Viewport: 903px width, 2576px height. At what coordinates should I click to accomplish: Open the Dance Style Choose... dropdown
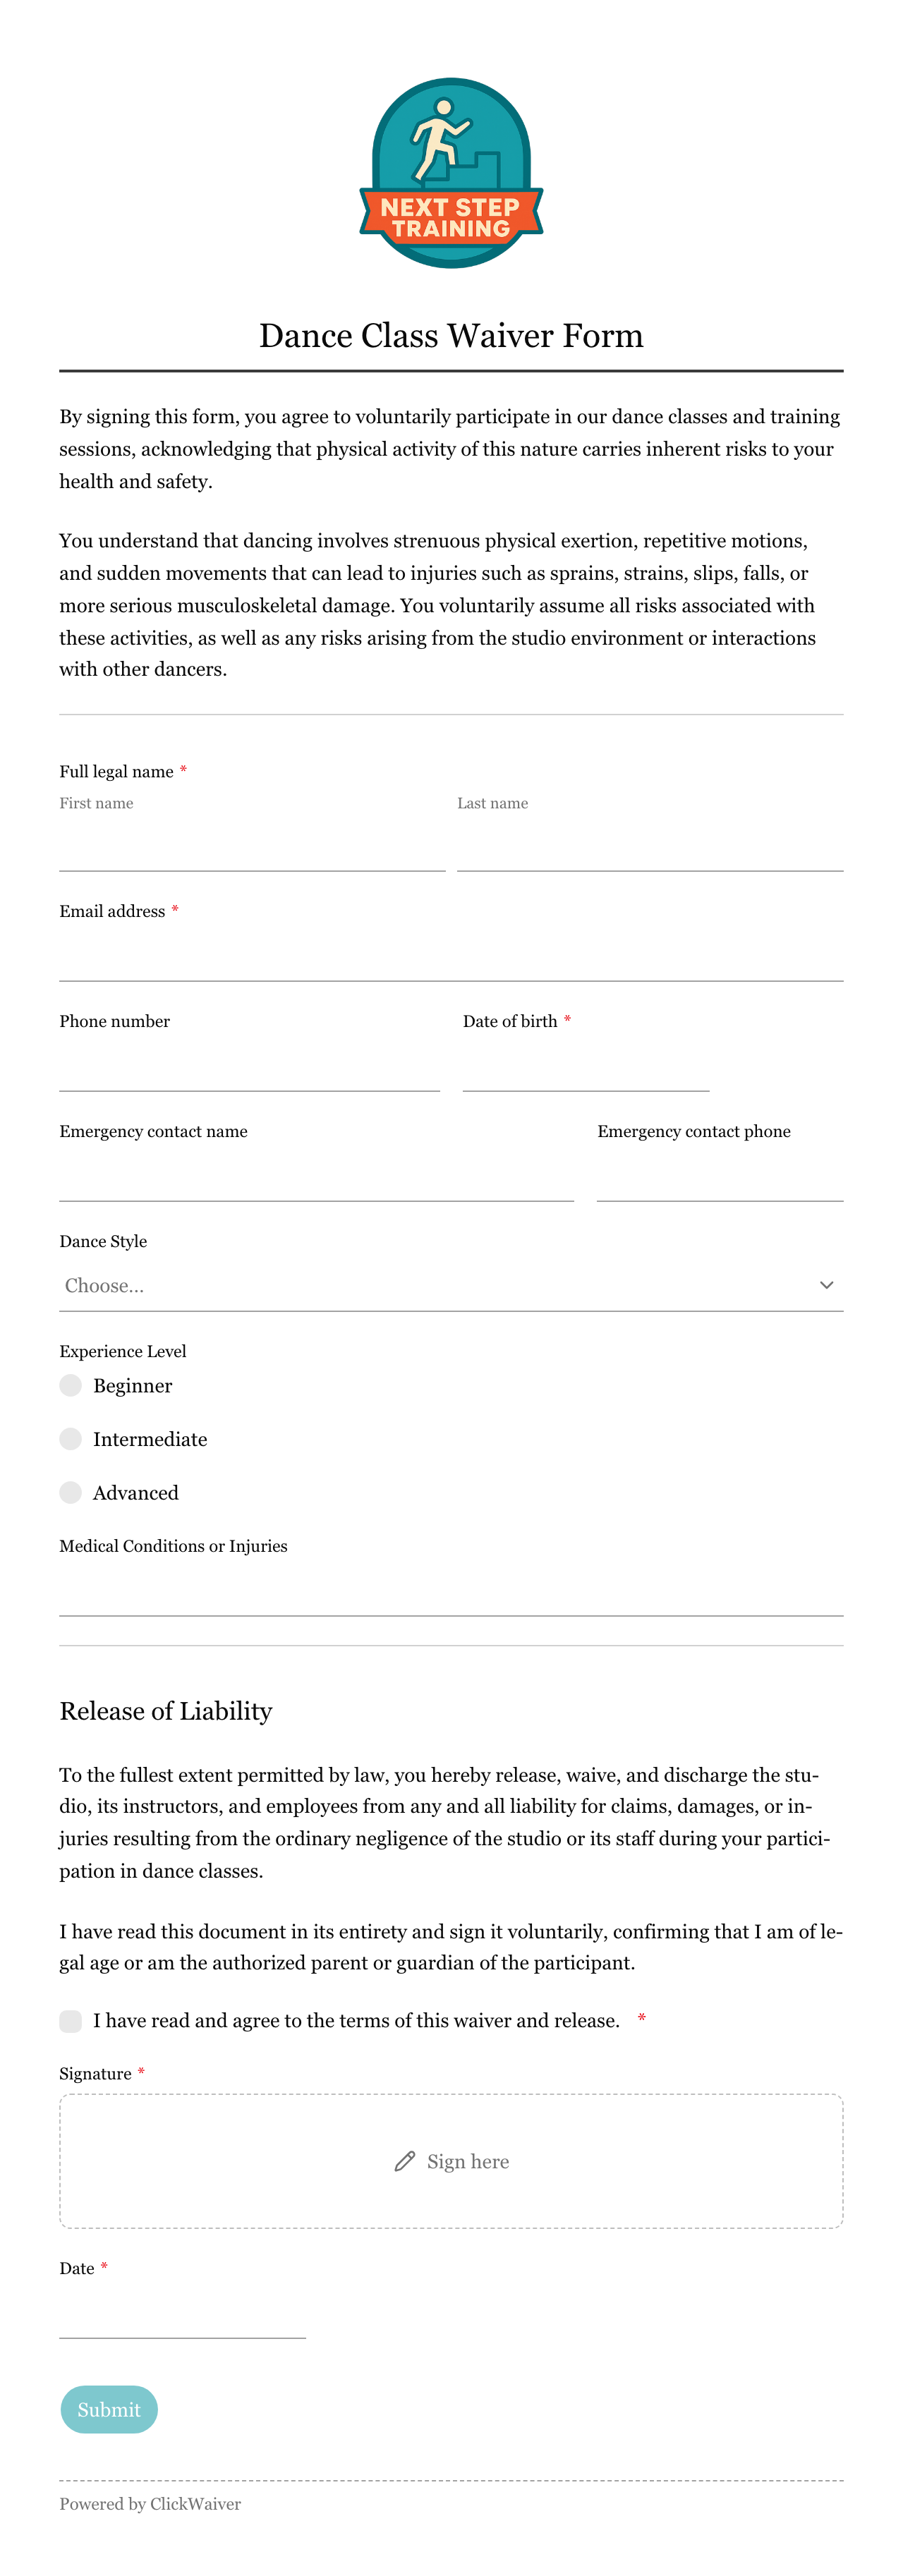[451, 1286]
